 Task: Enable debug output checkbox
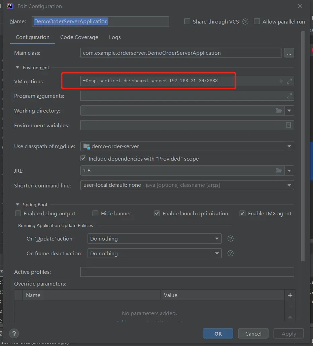(x=18, y=214)
